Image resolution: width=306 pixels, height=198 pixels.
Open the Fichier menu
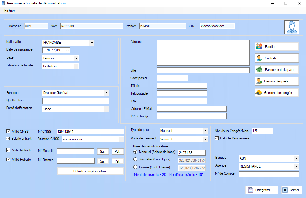pyautogui.click(x=10, y=11)
